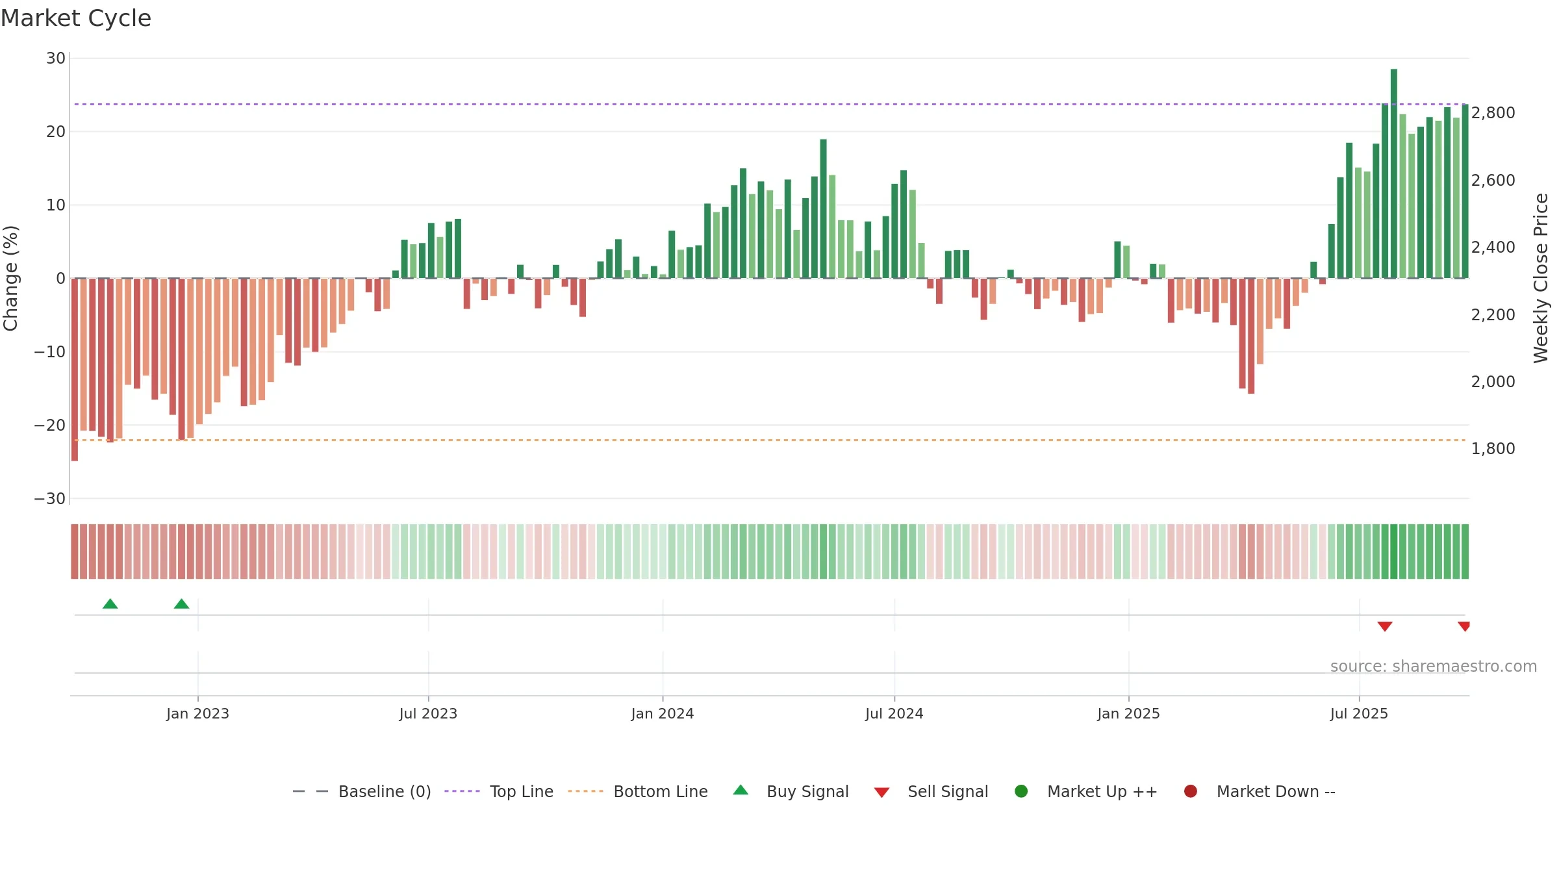Image resolution: width=1559 pixels, height=877 pixels.
Task: Click the red Sell Signal triangle in legend
Action: pyautogui.click(x=881, y=793)
